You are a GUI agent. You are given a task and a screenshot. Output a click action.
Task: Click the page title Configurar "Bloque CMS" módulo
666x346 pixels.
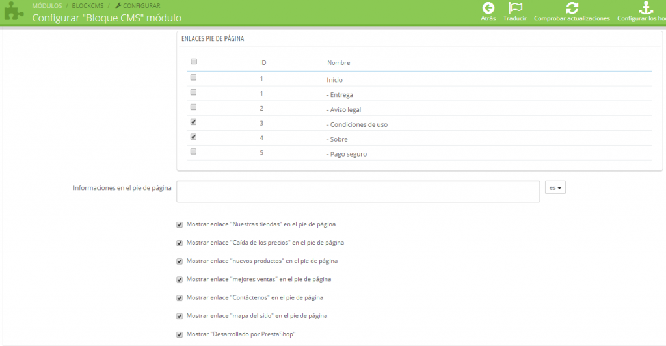[x=107, y=18]
